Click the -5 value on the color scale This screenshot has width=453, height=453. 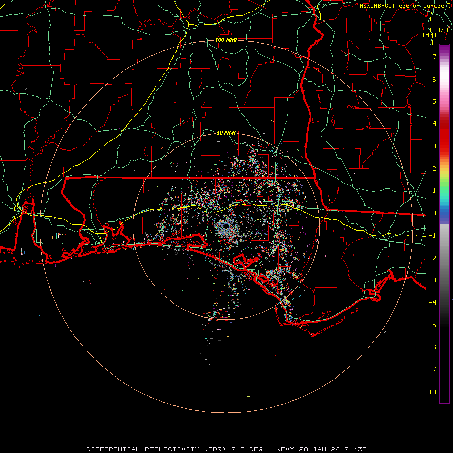tap(432, 325)
